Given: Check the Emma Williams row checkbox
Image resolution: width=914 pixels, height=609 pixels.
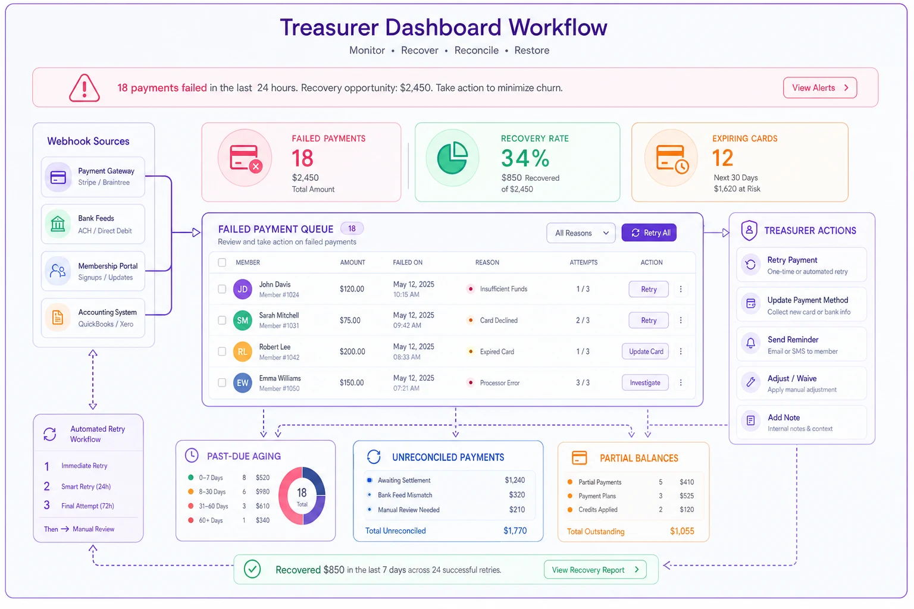Looking at the screenshot, I should point(222,383).
